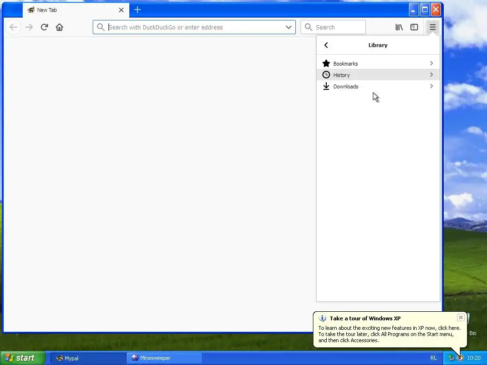487x365 pixels.
Task: Click the Take a tour of Windows XP title
Action: coord(365,318)
